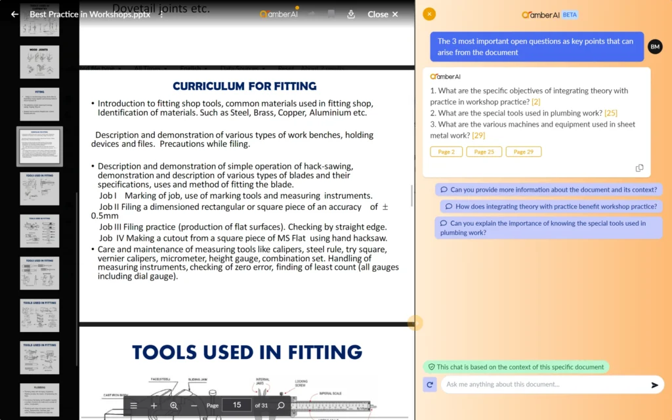The height and width of the screenshot is (420, 672).
Task: Click the BM user avatar
Action: coord(655,47)
